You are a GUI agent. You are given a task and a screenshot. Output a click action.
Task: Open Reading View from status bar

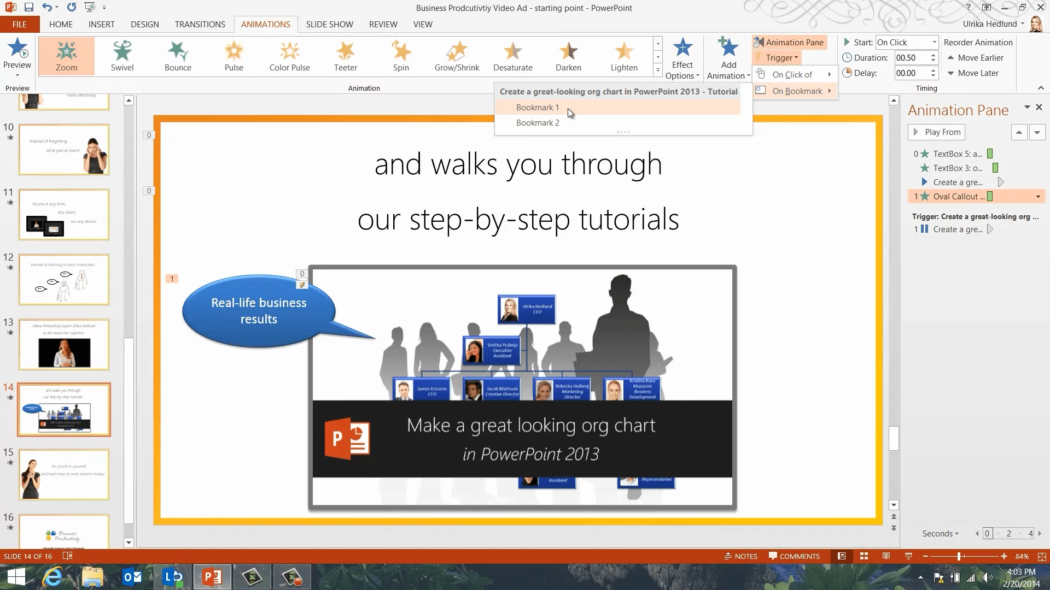[x=886, y=556]
